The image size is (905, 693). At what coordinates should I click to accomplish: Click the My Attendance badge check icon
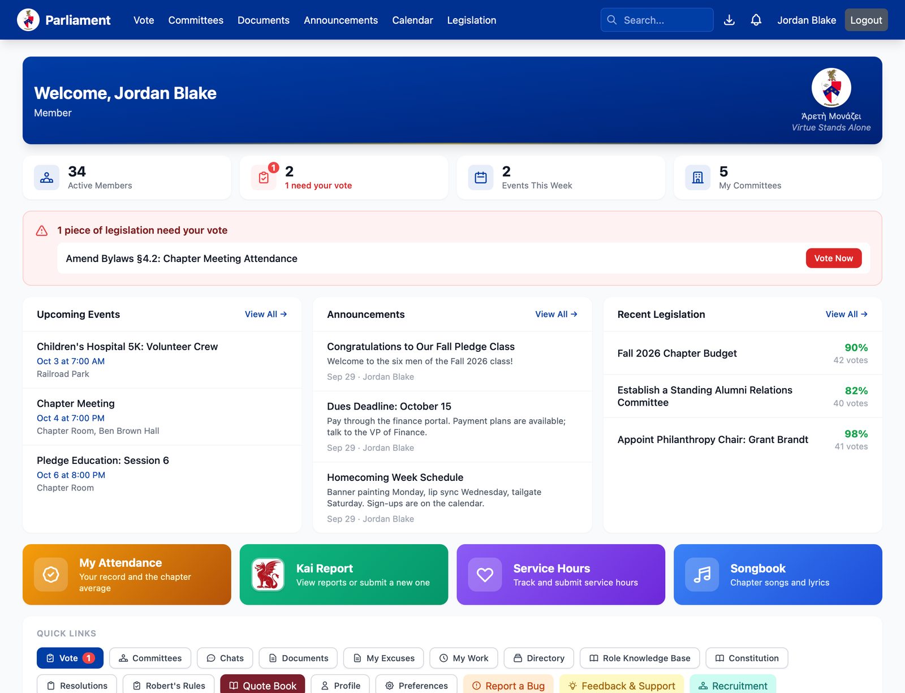pos(51,575)
